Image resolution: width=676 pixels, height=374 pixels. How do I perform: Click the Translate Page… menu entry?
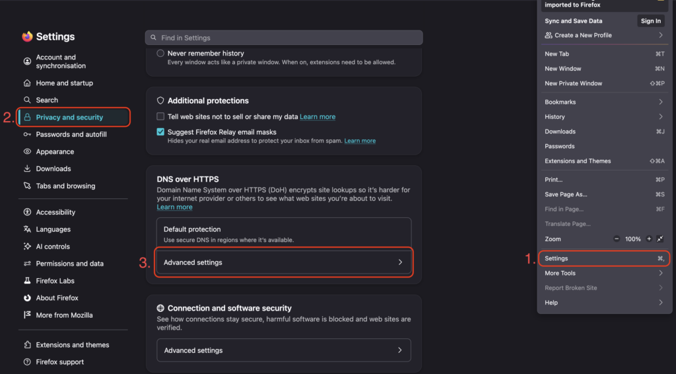point(604,224)
